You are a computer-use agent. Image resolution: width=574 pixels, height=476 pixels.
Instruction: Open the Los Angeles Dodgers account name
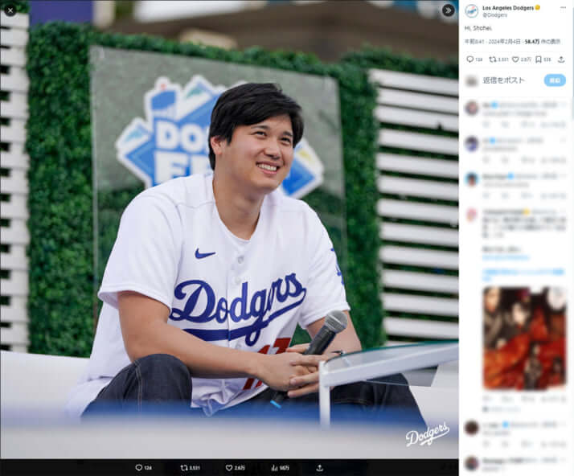tap(508, 8)
